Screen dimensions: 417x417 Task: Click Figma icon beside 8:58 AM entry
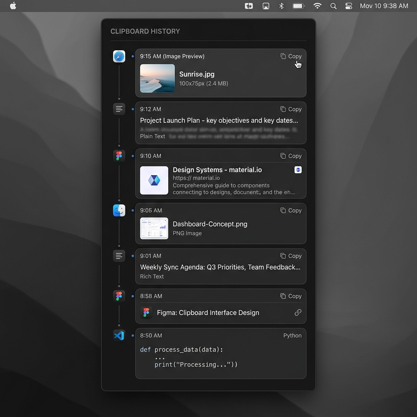(119, 296)
